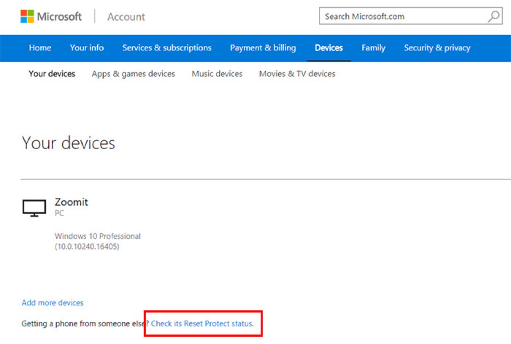Screen dimensions: 511x344
Task: Click the Account label in the header
Action: 126,17
